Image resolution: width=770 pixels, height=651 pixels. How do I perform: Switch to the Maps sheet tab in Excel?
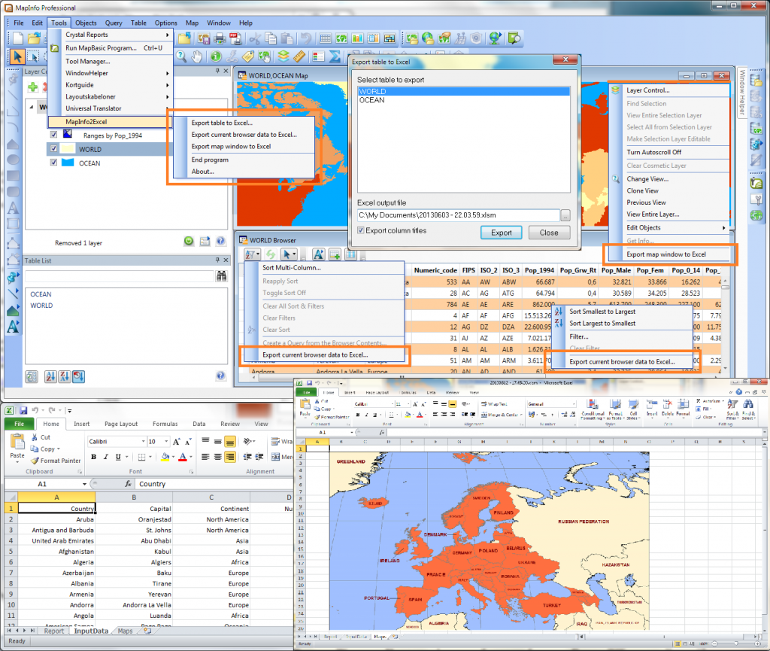124,631
